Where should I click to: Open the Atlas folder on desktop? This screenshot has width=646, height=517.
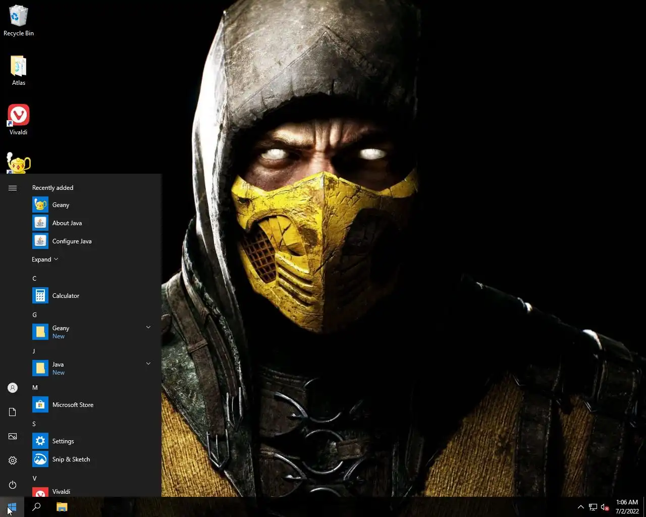tap(19, 71)
